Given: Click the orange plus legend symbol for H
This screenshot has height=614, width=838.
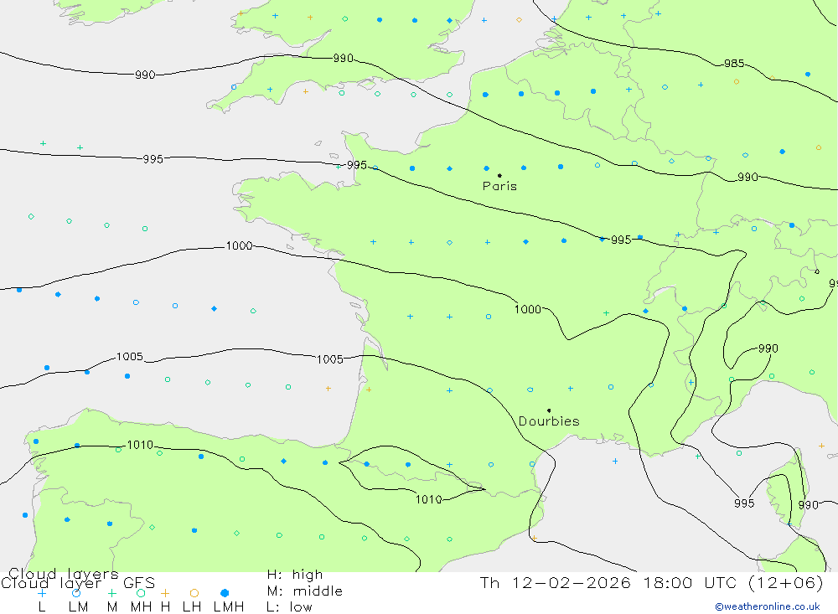Looking at the screenshot, I should coord(165,593).
